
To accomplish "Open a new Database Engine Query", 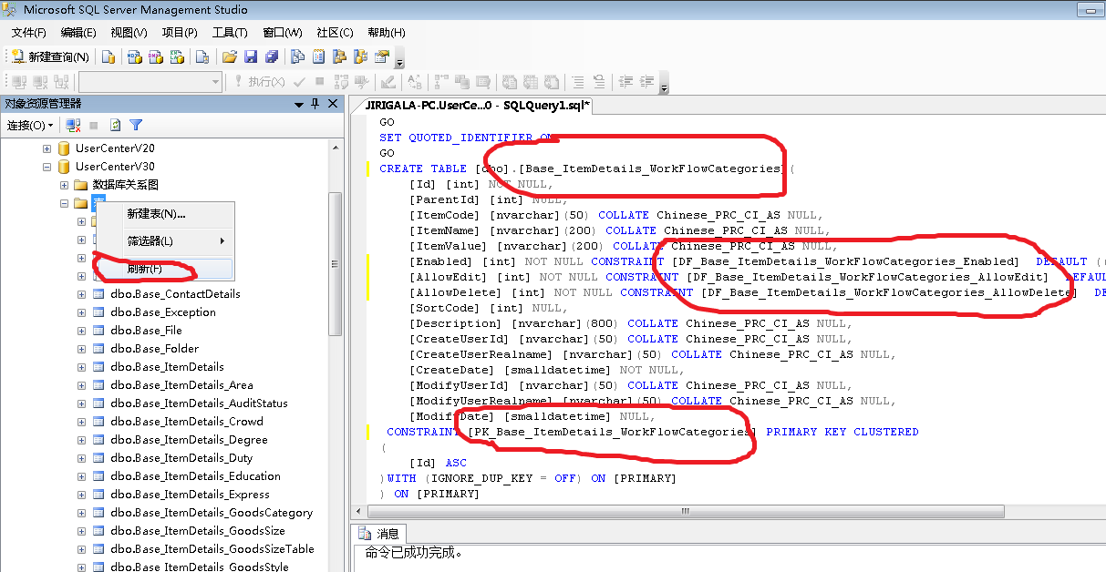I will [109, 56].
